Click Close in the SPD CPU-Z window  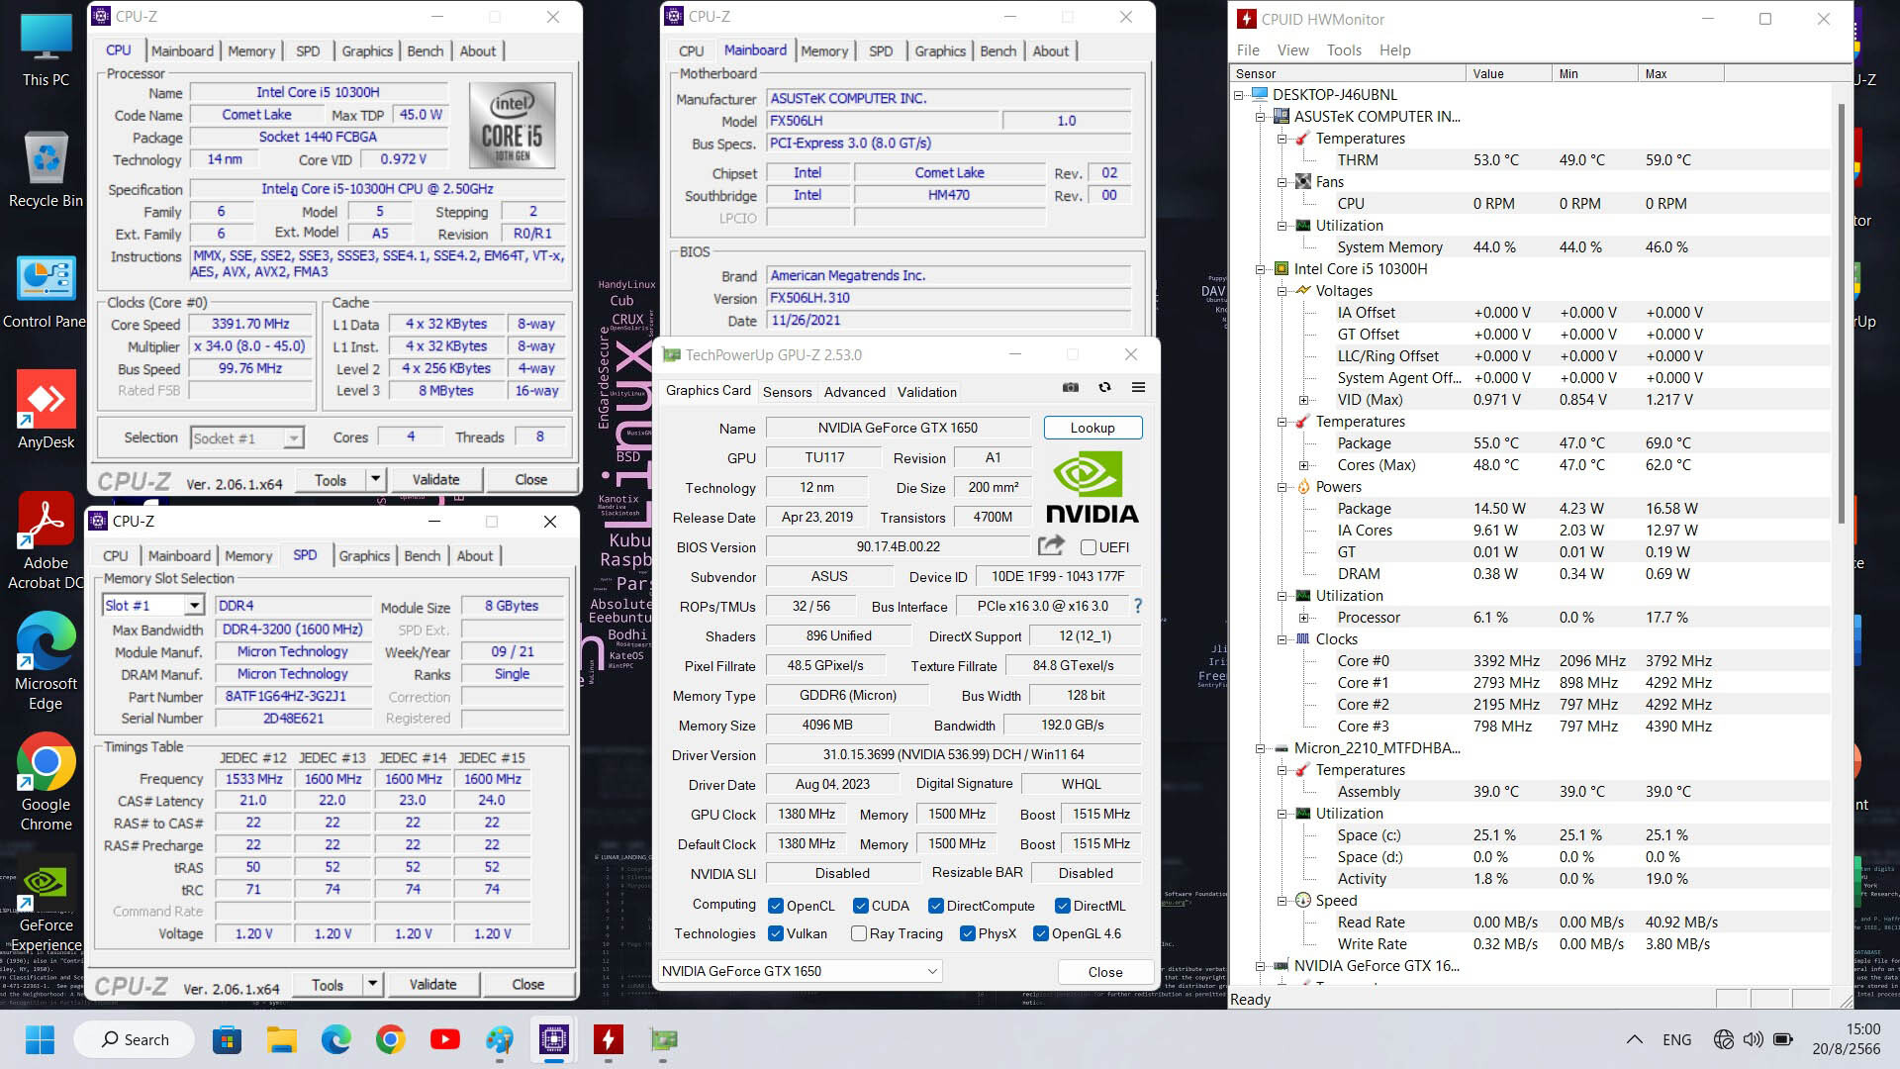click(x=527, y=984)
